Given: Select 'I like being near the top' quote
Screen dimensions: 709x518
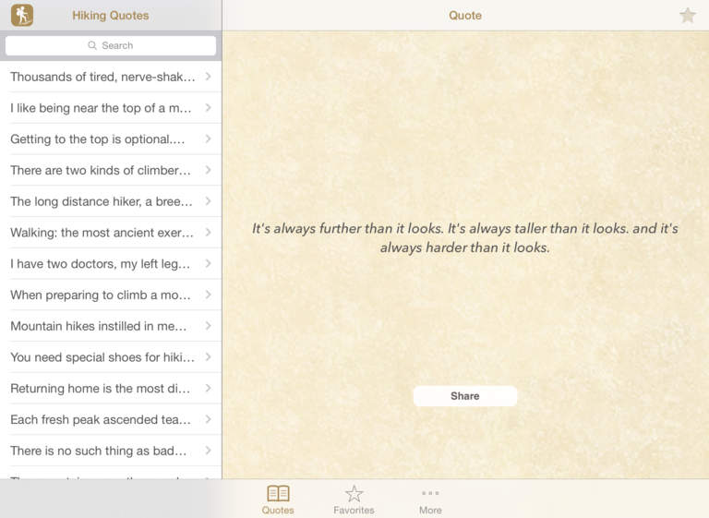Looking at the screenshot, I should [x=102, y=108].
